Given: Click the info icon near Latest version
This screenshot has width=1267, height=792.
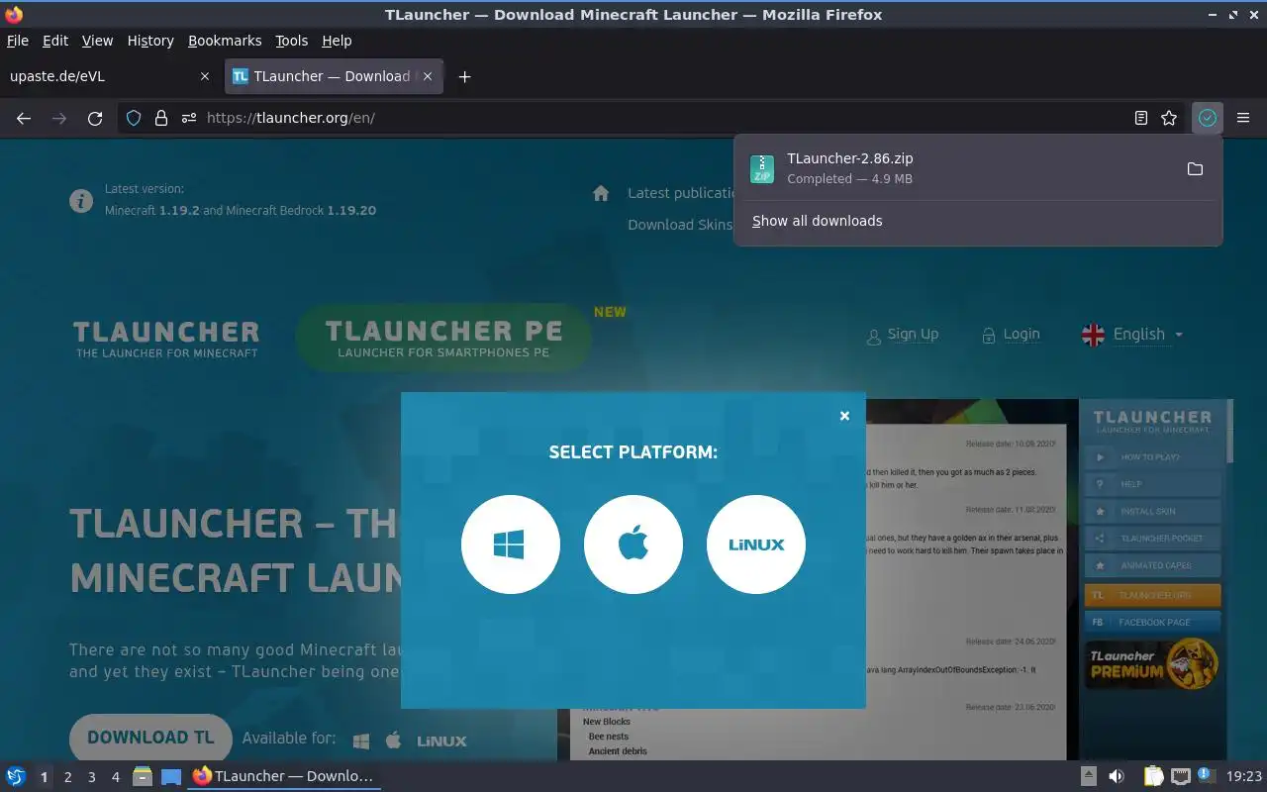Looking at the screenshot, I should (x=81, y=201).
